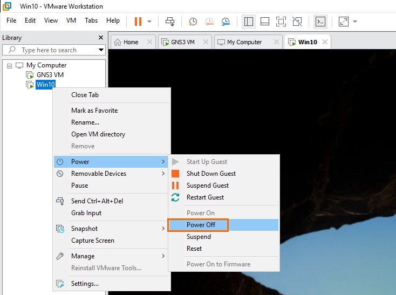Open the library search dropdown arrow
This screenshot has height=295, width=396.
click(101, 50)
